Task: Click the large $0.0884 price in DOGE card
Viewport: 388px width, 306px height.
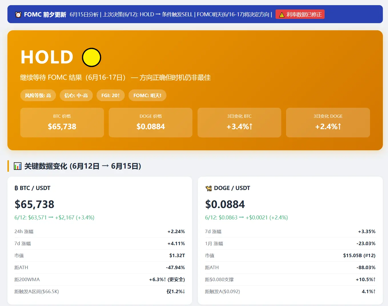Action: (x=225, y=204)
